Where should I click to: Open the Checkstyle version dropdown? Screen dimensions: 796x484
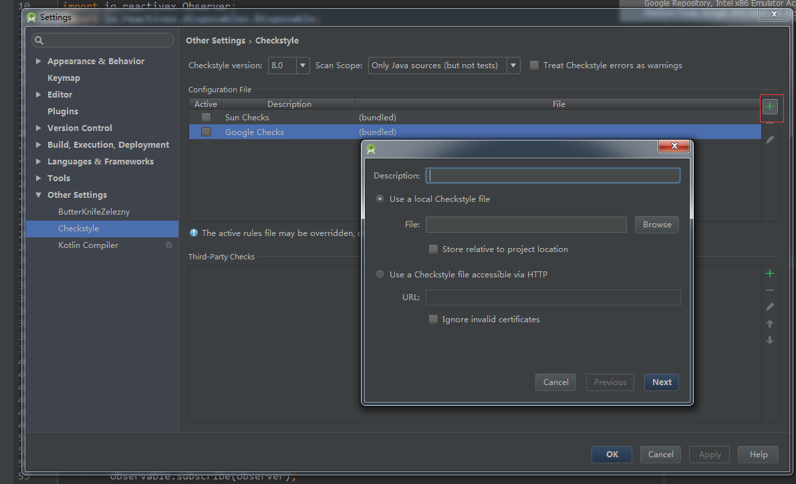coord(303,66)
